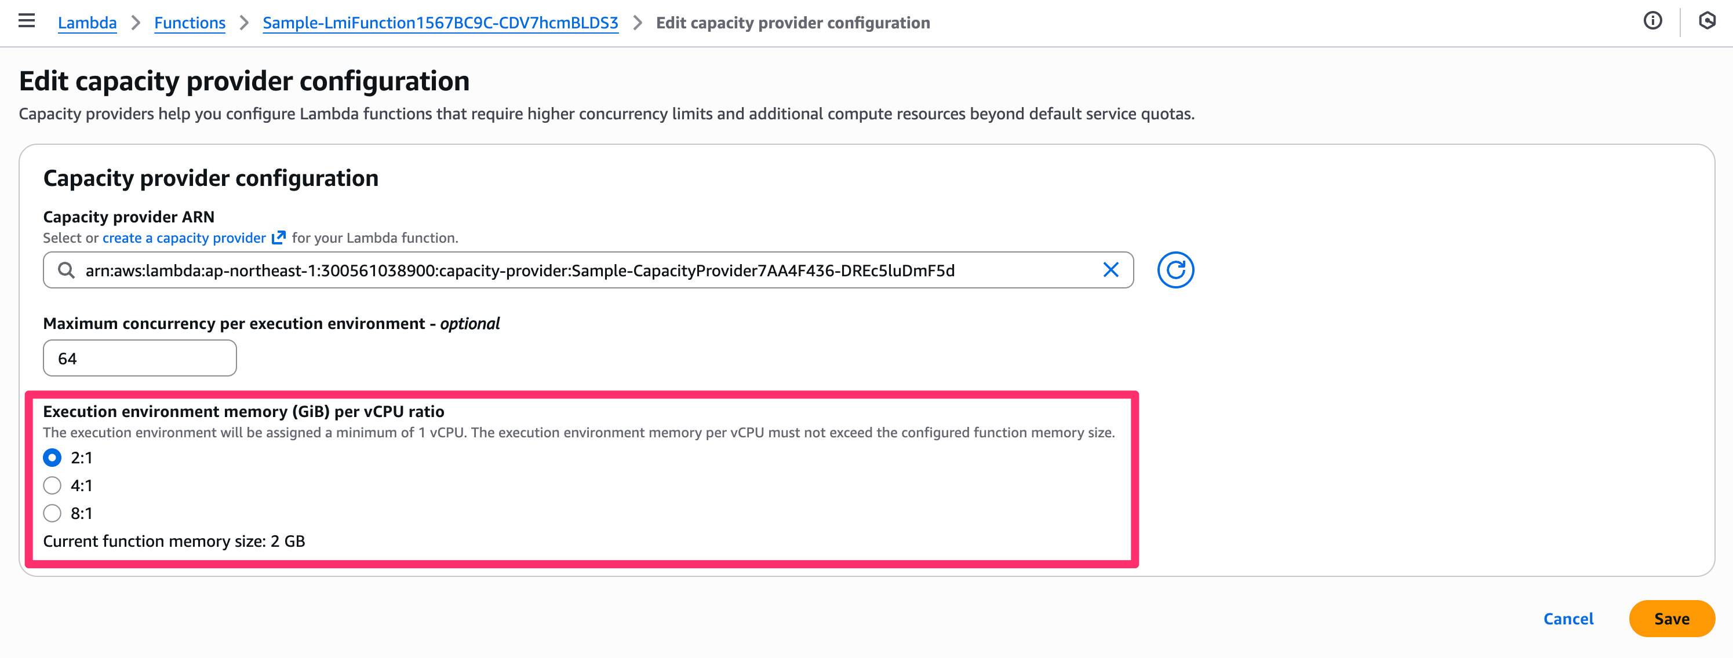This screenshot has width=1733, height=658.
Task: Go to Lambda breadcrumb
Action: click(87, 23)
